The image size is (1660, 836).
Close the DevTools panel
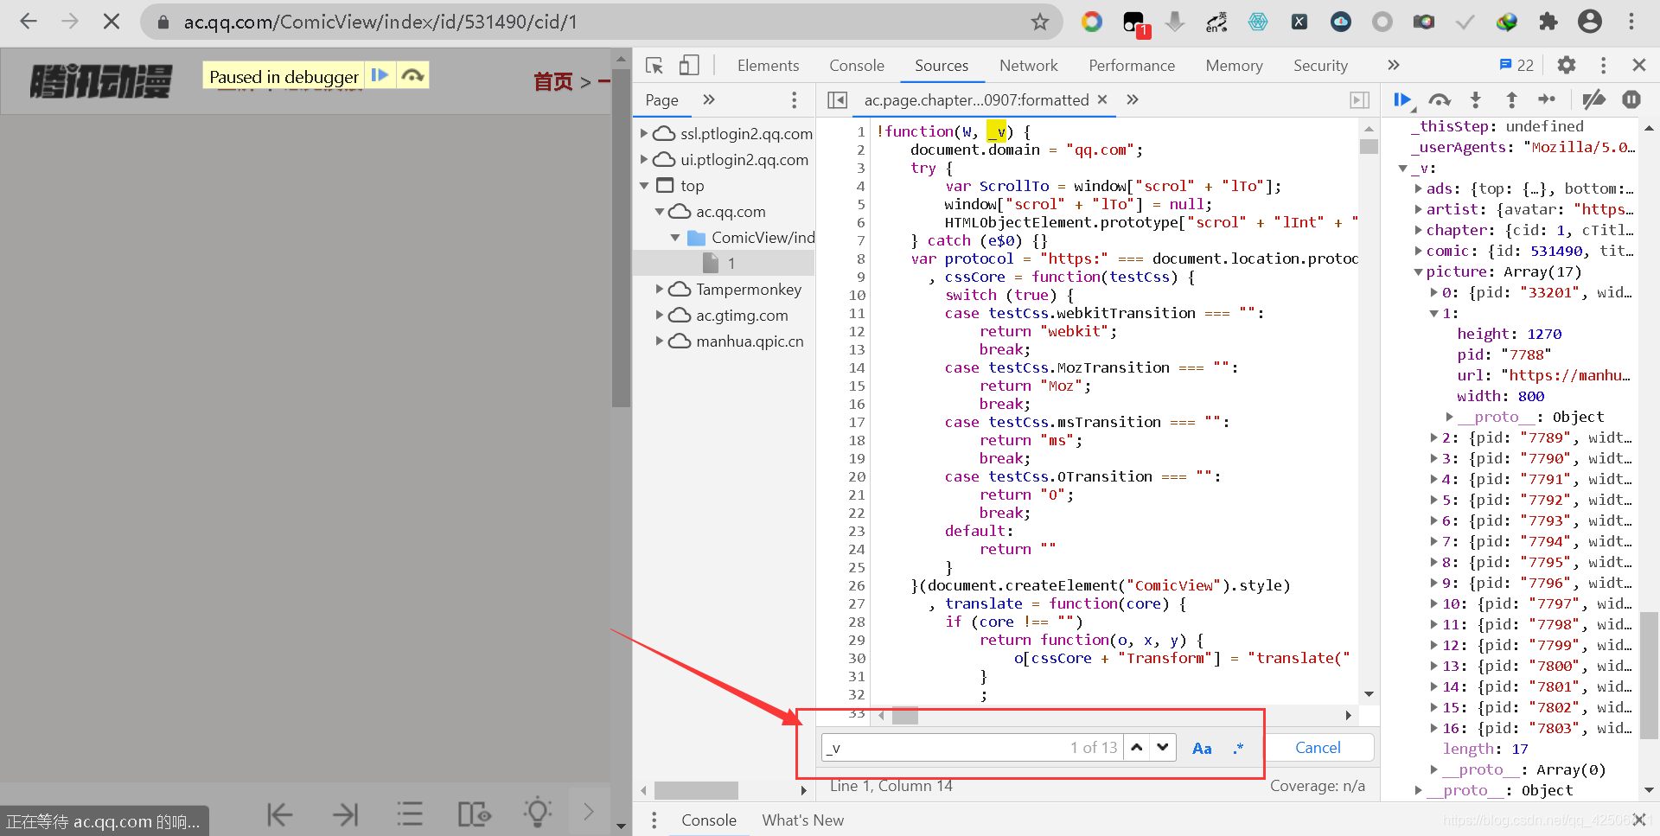point(1638,66)
